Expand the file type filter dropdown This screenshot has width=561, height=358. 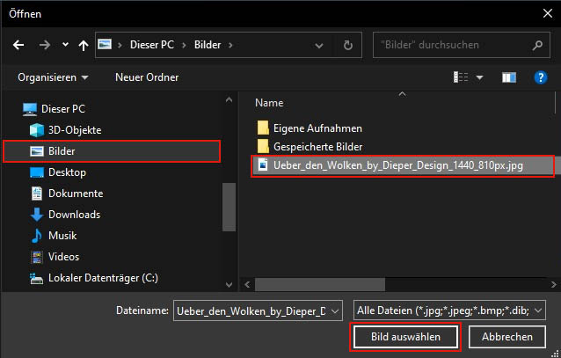[x=538, y=310]
